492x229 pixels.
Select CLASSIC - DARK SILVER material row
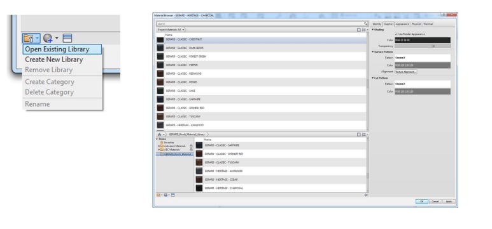pyautogui.click(x=261, y=48)
